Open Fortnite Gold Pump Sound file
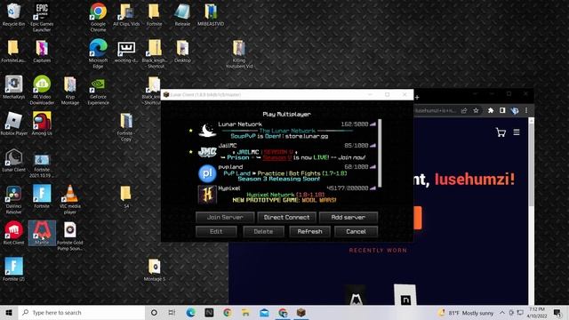This screenshot has width=569, height=320. [x=70, y=236]
